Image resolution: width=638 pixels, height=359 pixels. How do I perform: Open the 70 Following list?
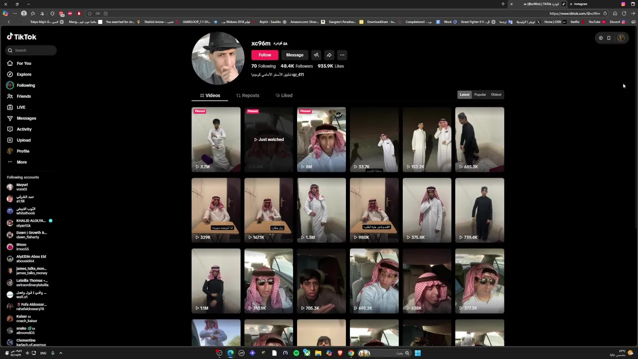263,66
